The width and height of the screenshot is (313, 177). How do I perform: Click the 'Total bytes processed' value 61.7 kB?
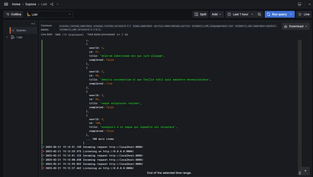coord(122,35)
